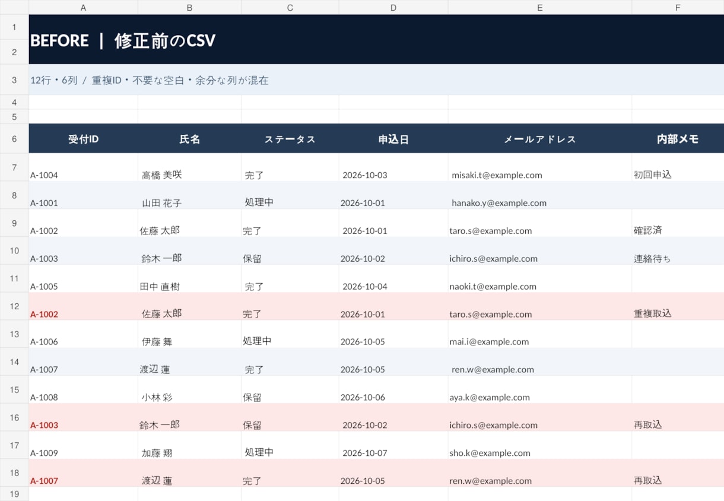Select cell A-1009

(x=83, y=445)
